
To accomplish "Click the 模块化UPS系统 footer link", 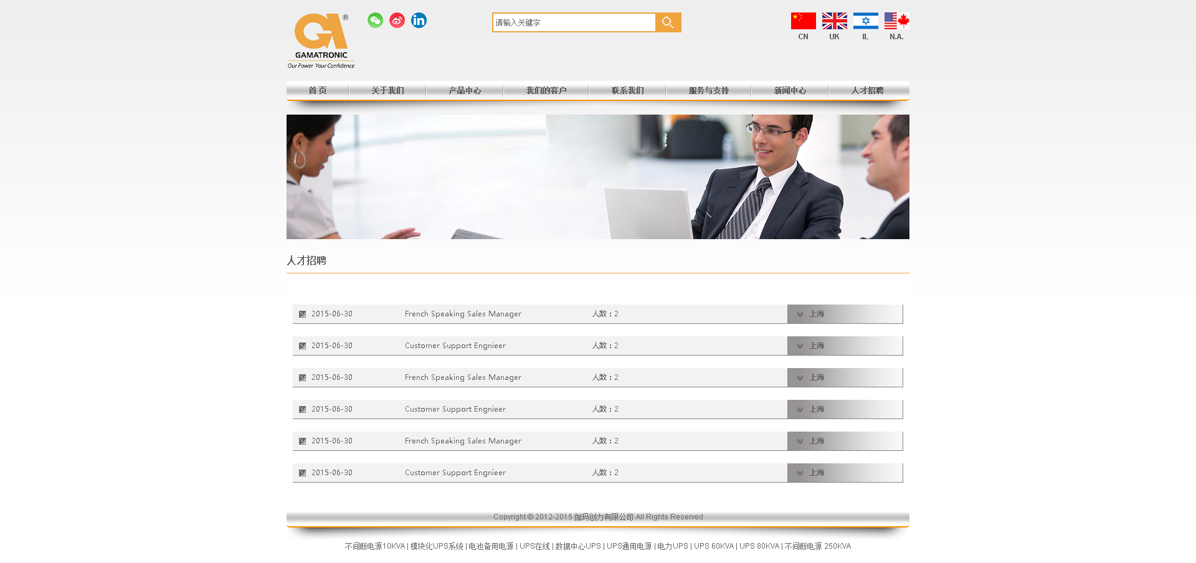I will (x=437, y=546).
